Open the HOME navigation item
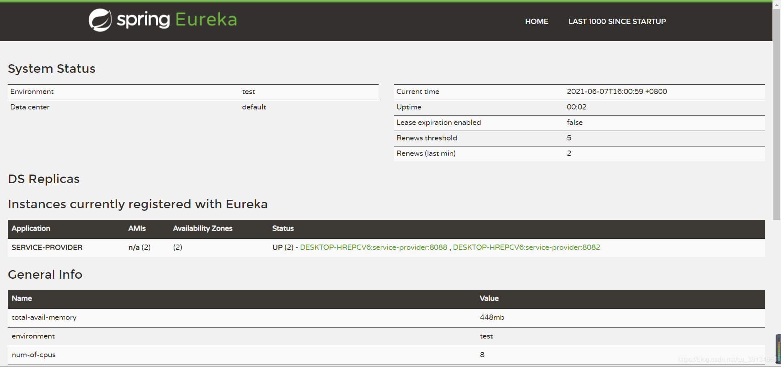 (537, 22)
